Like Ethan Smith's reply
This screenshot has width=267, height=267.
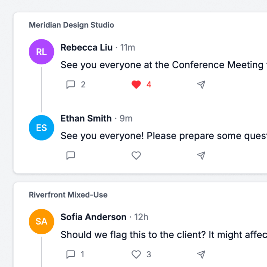click(x=136, y=156)
